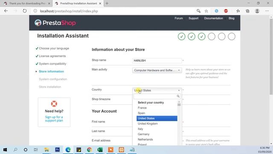Image resolution: width=273 pixels, height=154 pixels.
Task: Open Windows taskbar search
Action: click(15, 150)
